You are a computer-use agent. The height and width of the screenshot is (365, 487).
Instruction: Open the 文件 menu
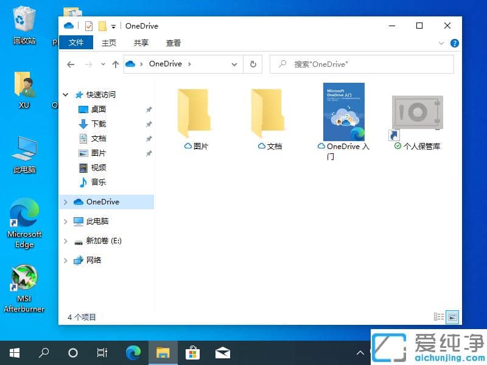coord(77,43)
